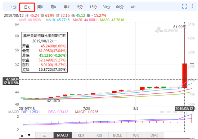Click the 最高 61.9950(37.04%) tooltip row
This screenshot has height=139, width=198.
pos(44,51)
